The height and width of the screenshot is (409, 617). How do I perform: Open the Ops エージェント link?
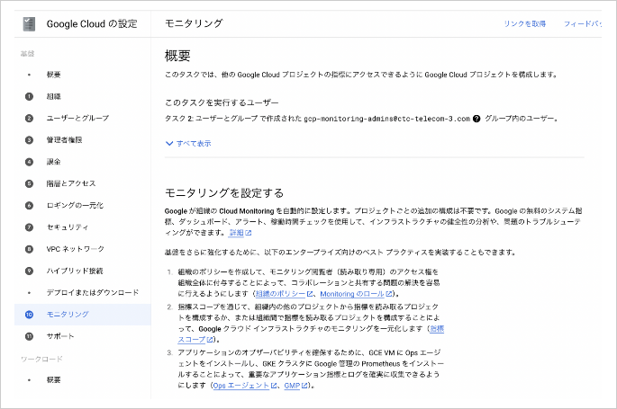coord(241,386)
